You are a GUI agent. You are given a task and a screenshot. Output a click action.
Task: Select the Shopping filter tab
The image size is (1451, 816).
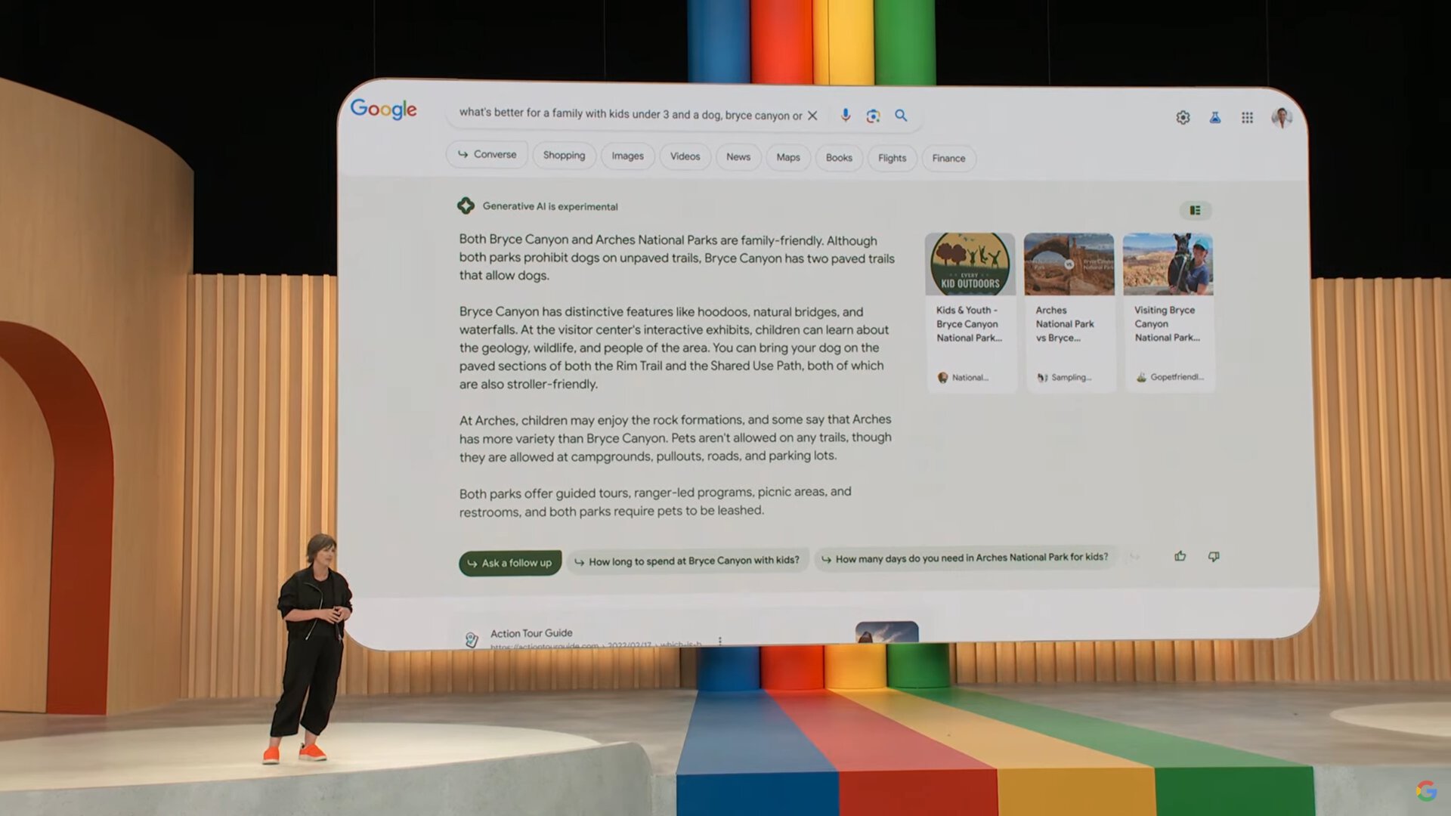(x=563, y=156)
